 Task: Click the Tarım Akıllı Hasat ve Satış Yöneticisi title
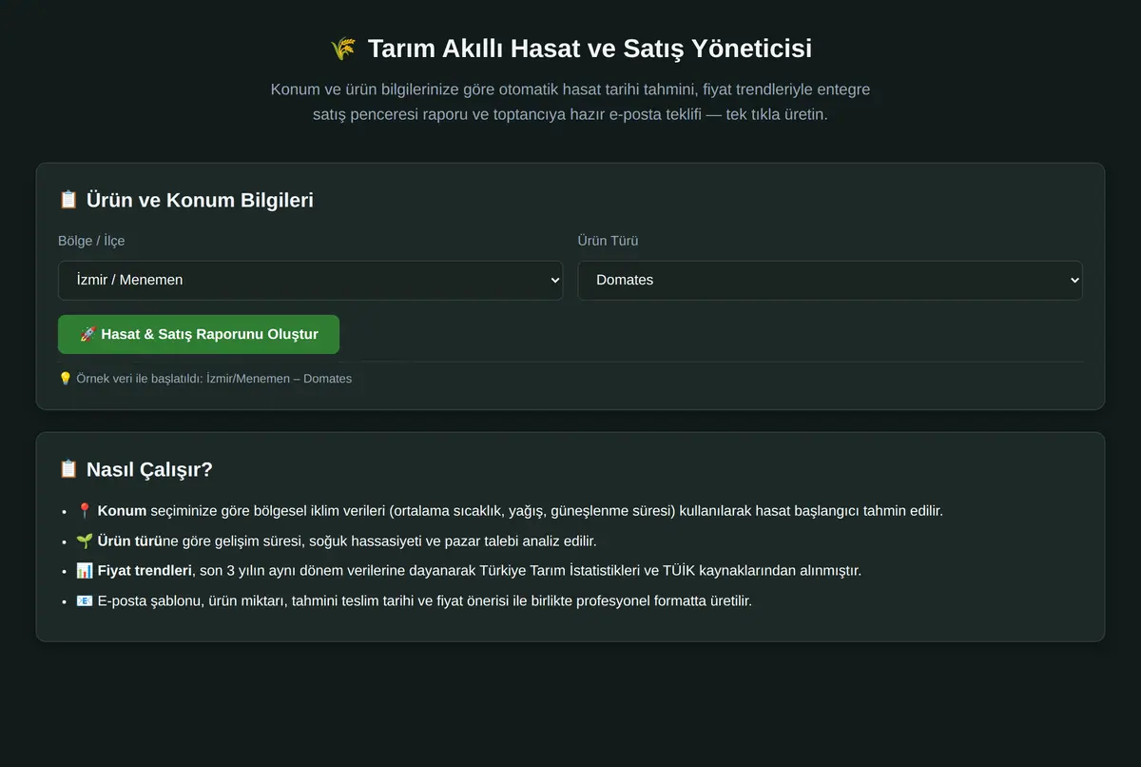point(590,49)
